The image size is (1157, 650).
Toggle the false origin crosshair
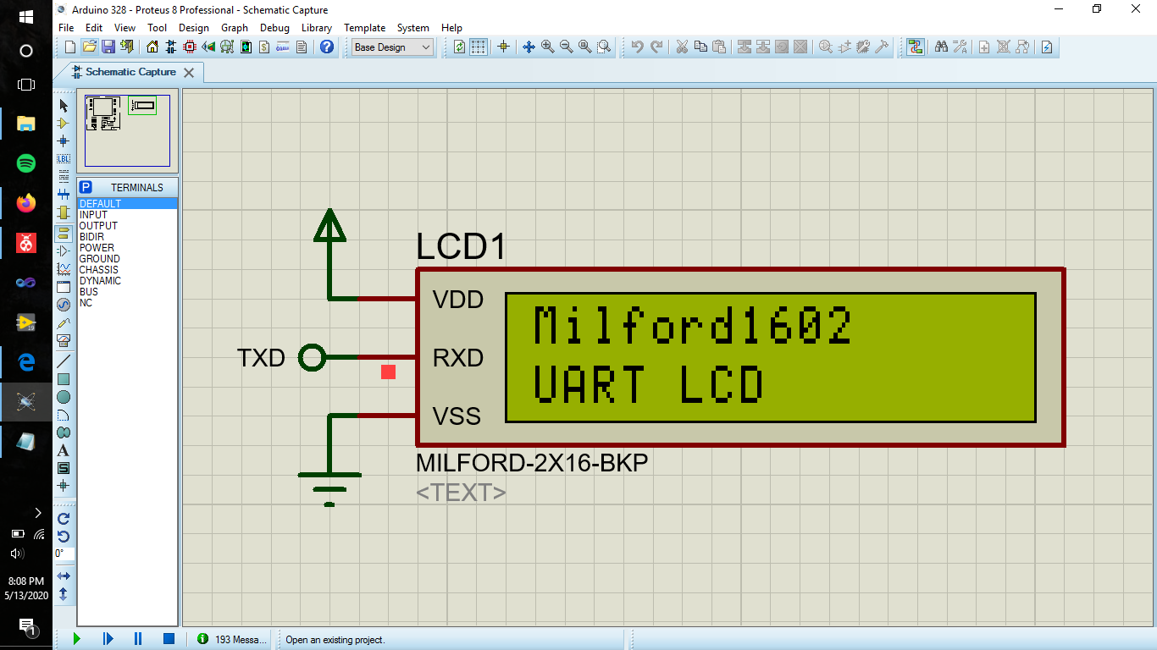coord(503,47)
